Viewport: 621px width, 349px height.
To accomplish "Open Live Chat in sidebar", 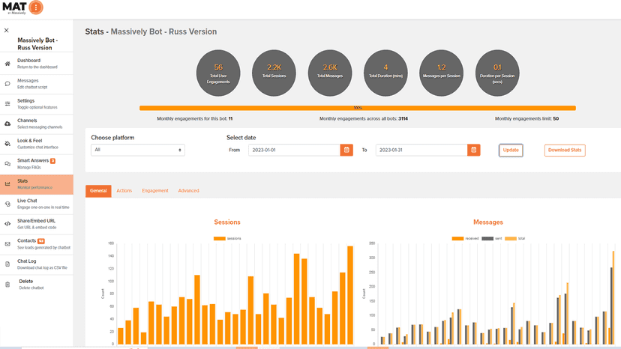I will click(x=37, y=204).
